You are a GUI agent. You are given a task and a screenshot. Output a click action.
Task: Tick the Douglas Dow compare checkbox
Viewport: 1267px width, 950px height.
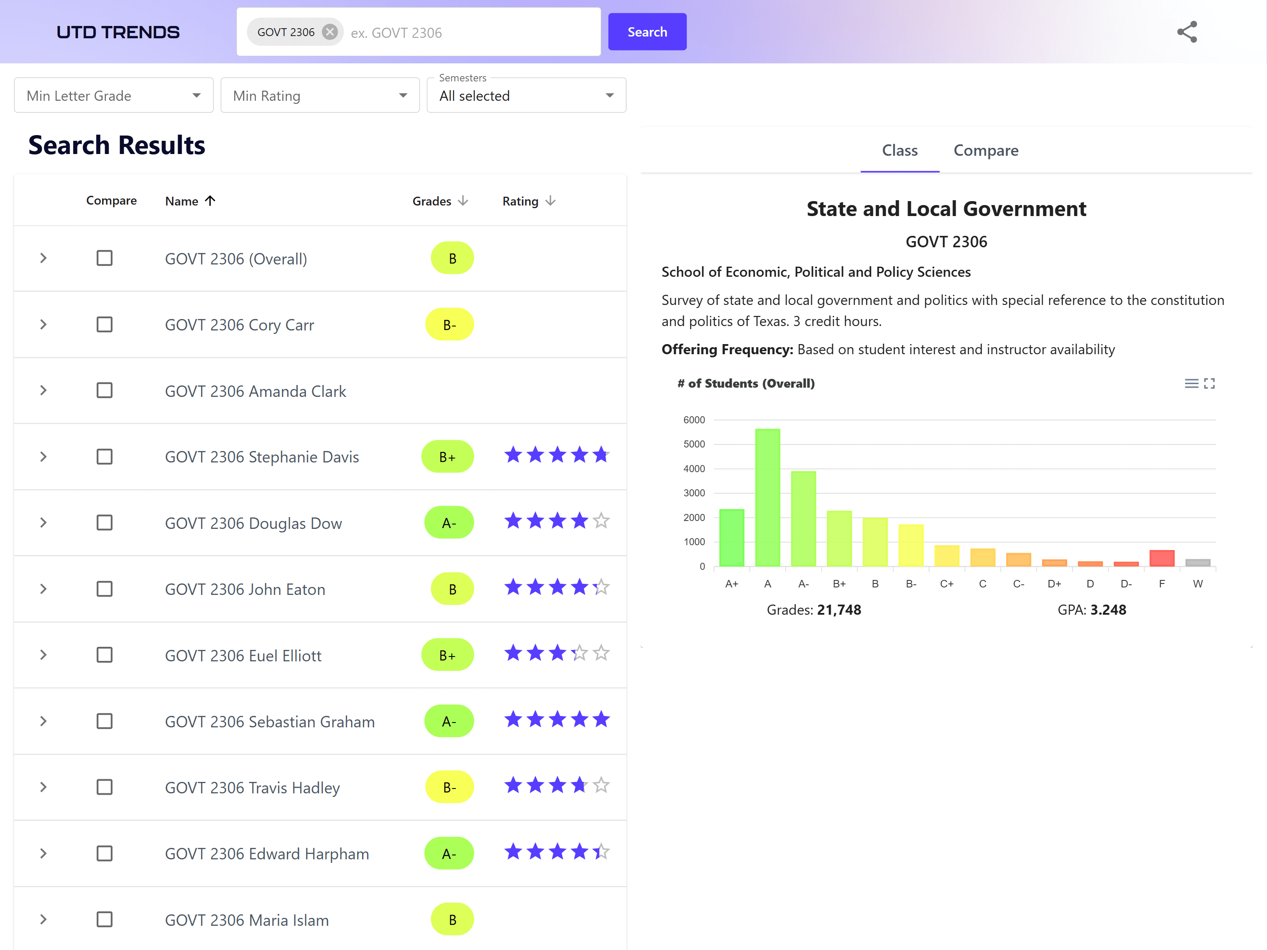104,523
